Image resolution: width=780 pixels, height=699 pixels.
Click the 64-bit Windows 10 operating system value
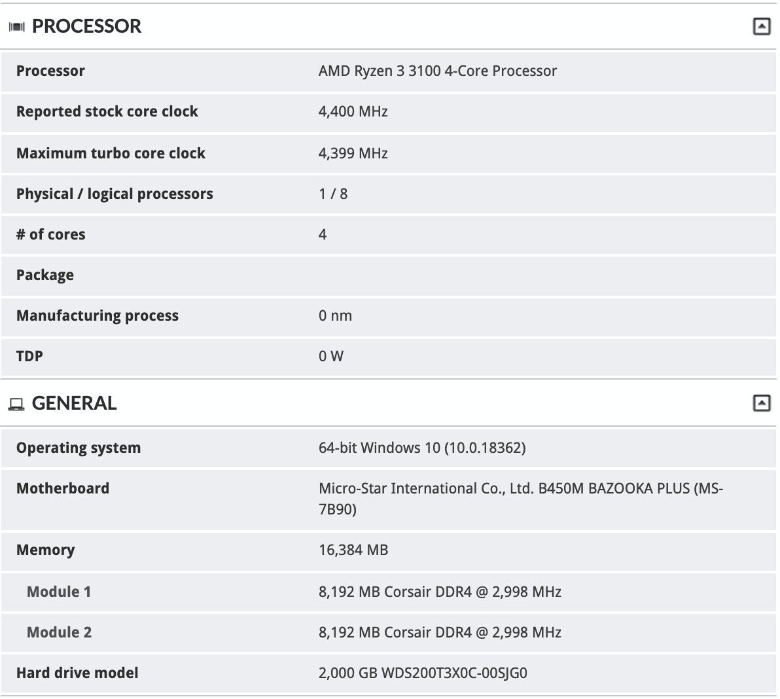point(422,448)
